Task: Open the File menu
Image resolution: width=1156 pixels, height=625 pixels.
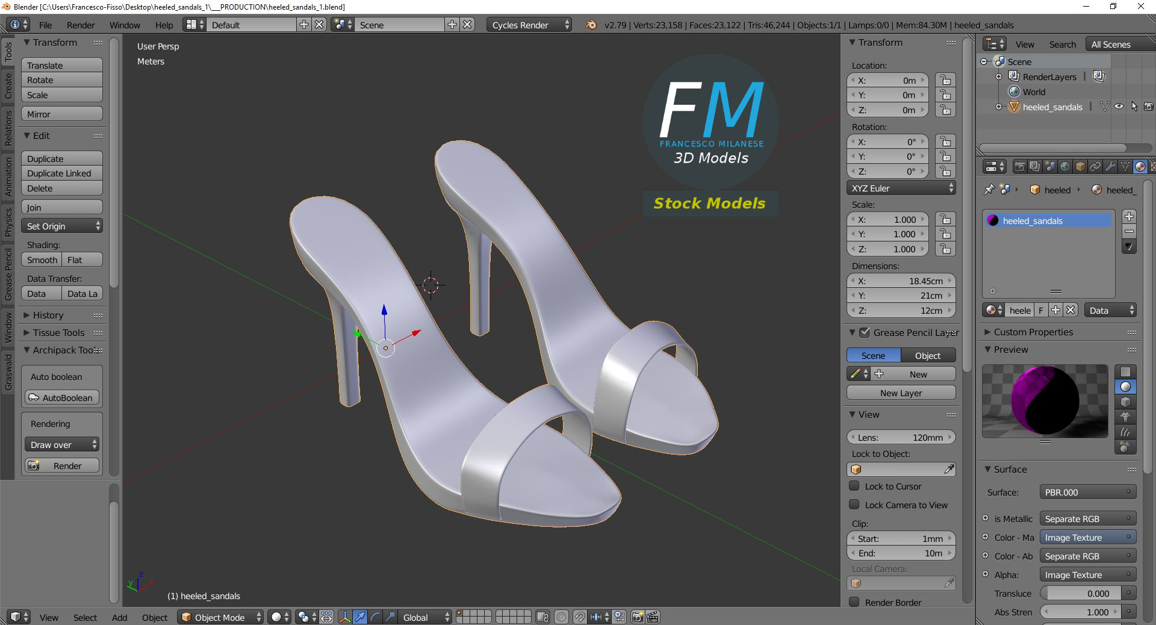Action: [46, 25]
